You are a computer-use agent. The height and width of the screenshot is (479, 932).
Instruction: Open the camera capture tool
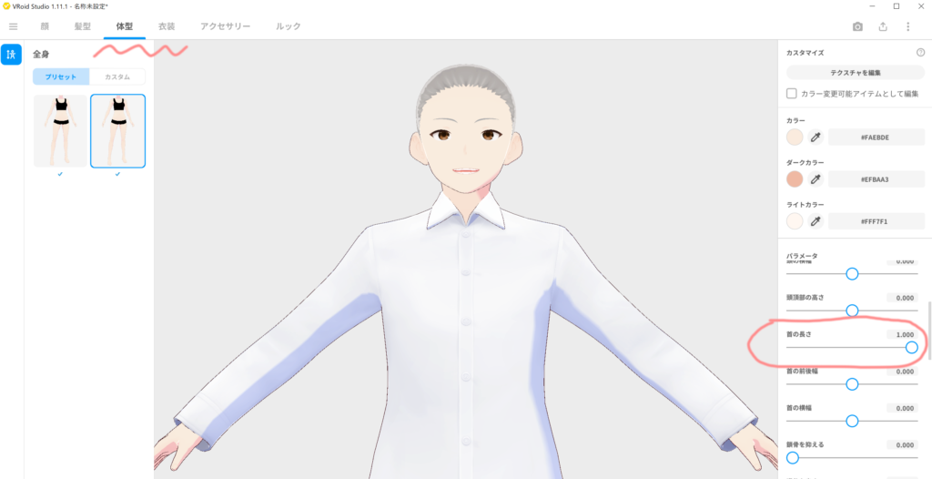857,27
